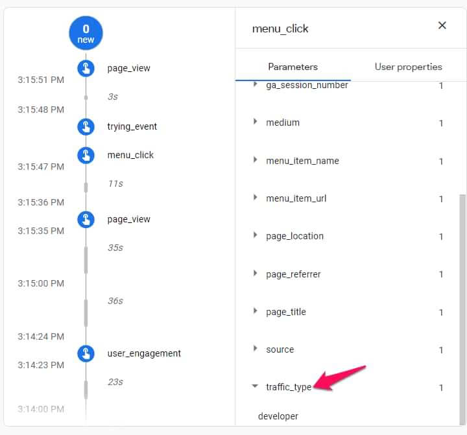Screen dimensions: 467x435
Task: Select the Parameters tab
Action: 293,67
